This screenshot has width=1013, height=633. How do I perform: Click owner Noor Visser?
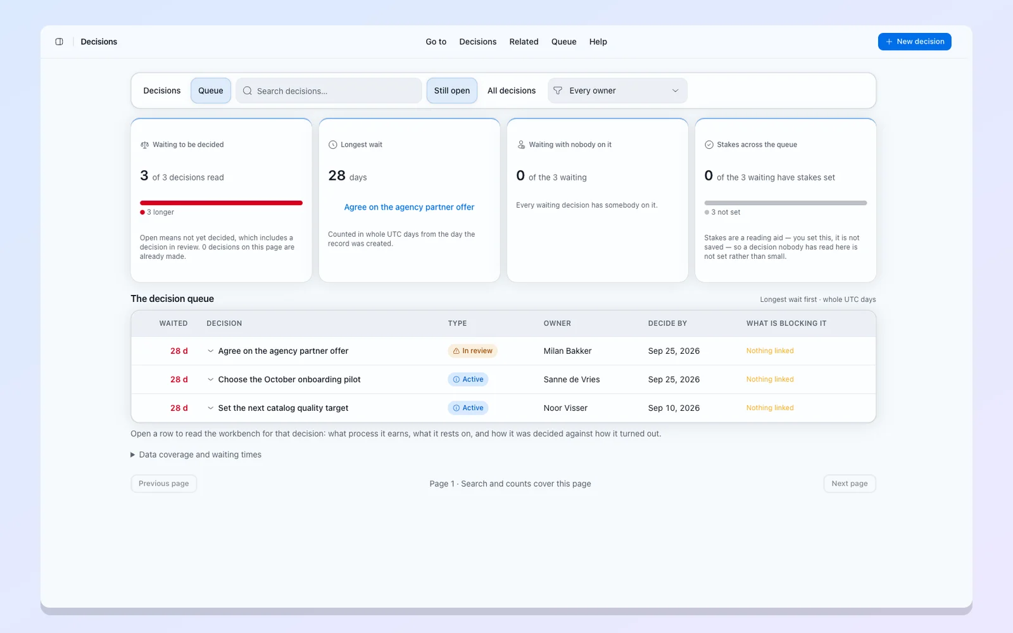point(565,408)
